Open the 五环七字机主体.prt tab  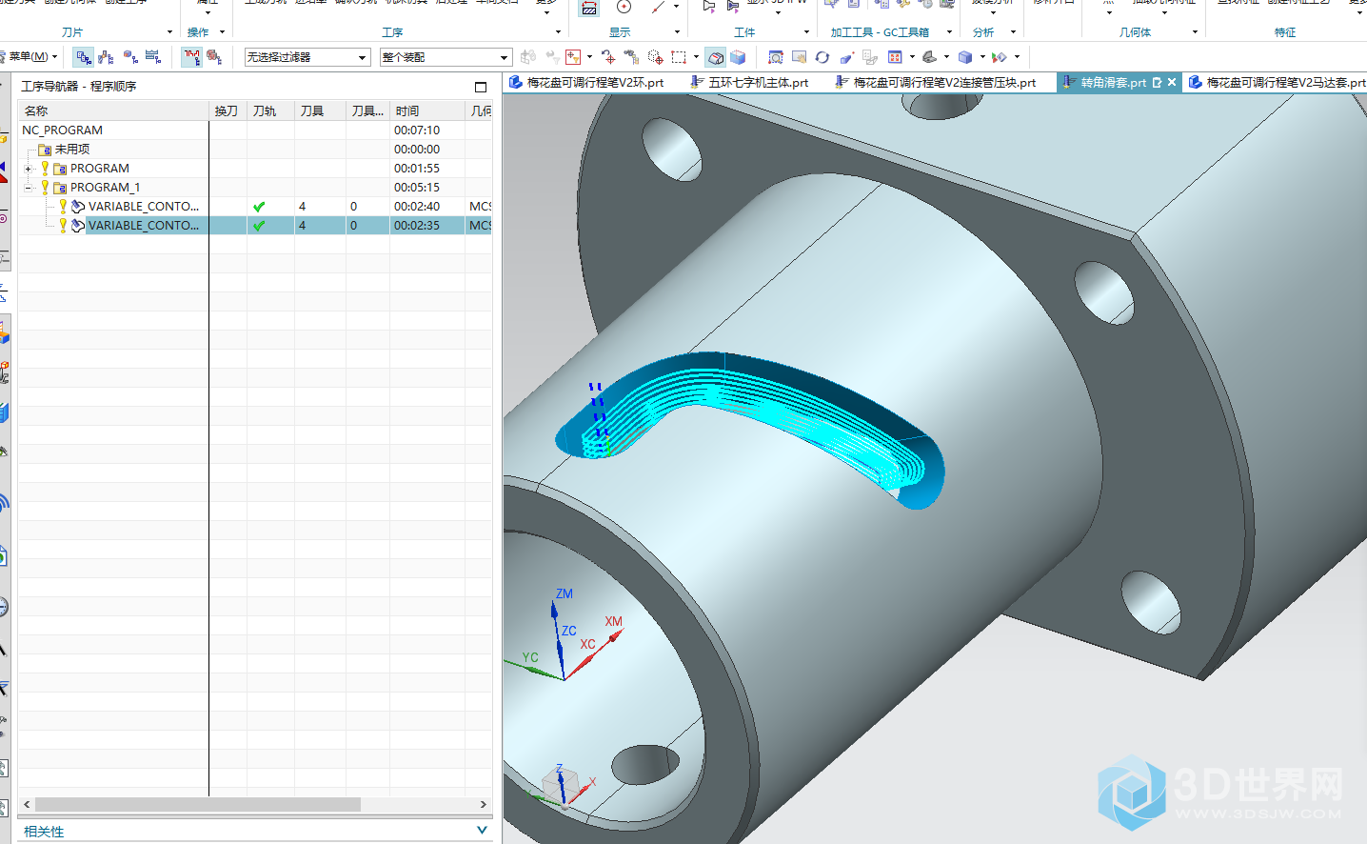coord(750,83)
